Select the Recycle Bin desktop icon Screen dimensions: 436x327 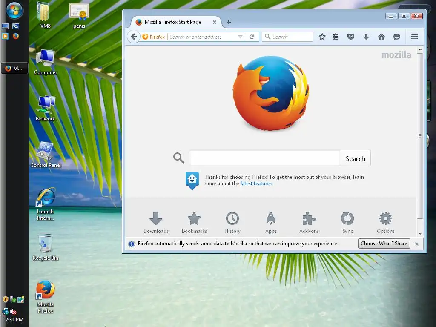point(45,247)
